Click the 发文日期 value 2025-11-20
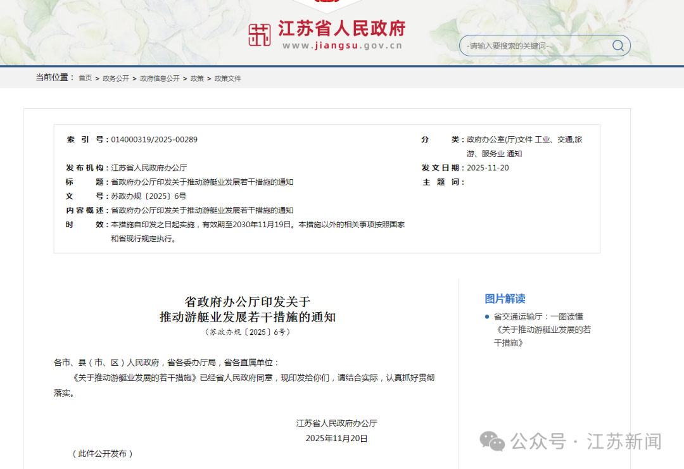This screenshot has height=469, width=684. click(487, 168)
